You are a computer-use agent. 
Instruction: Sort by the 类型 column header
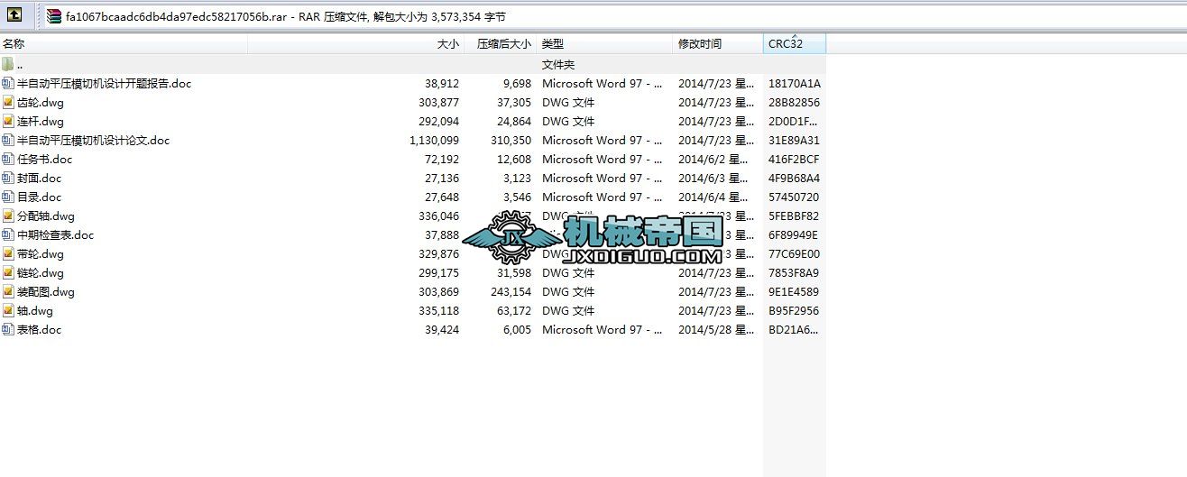(605, 43)
